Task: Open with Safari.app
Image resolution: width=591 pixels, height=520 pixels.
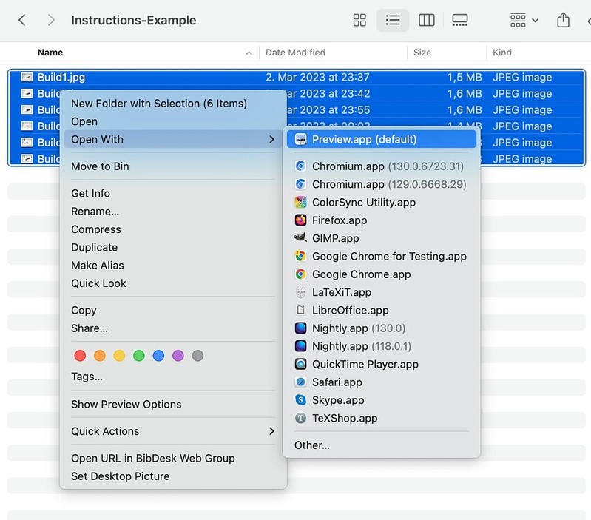Action: coord(337,382)
